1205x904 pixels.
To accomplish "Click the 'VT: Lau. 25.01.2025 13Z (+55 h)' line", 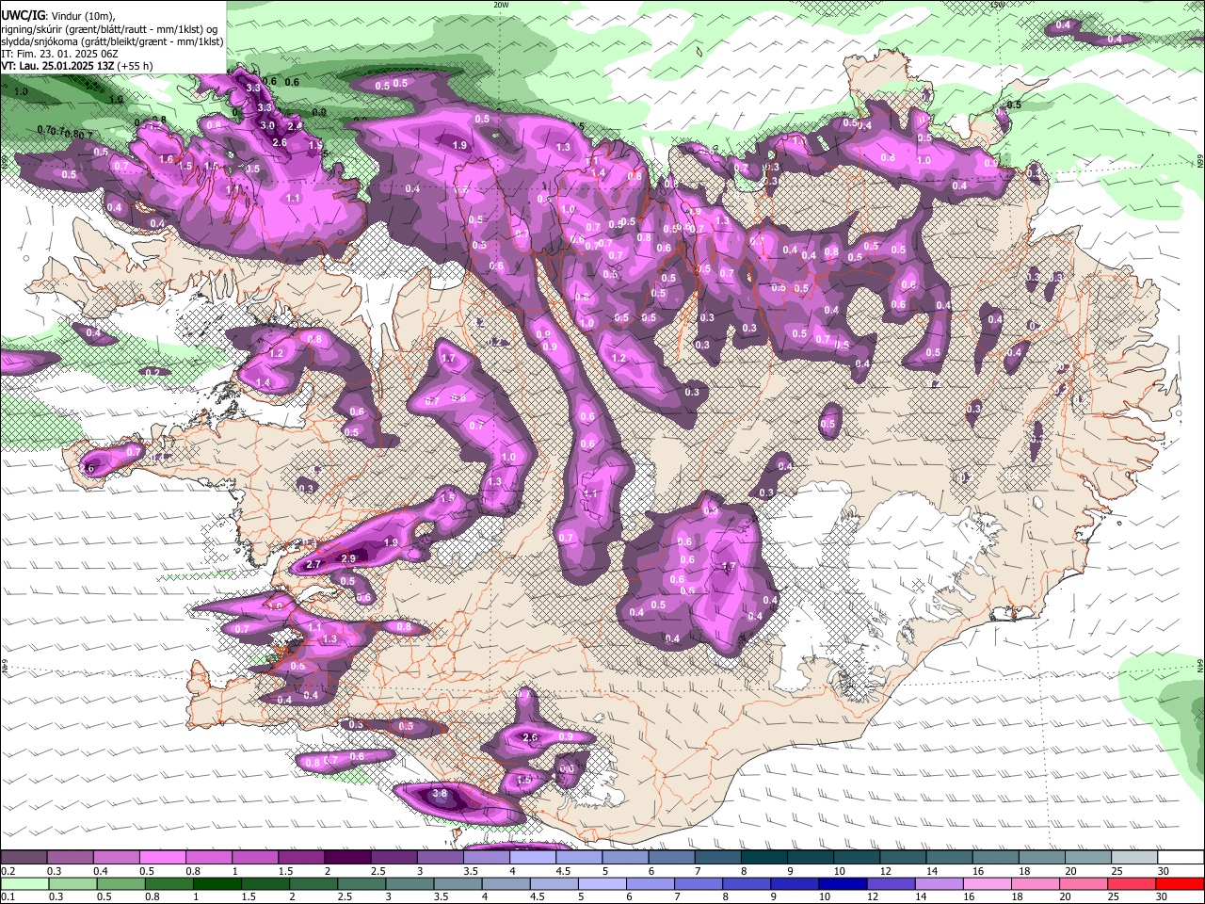I will tap(77, 66).
